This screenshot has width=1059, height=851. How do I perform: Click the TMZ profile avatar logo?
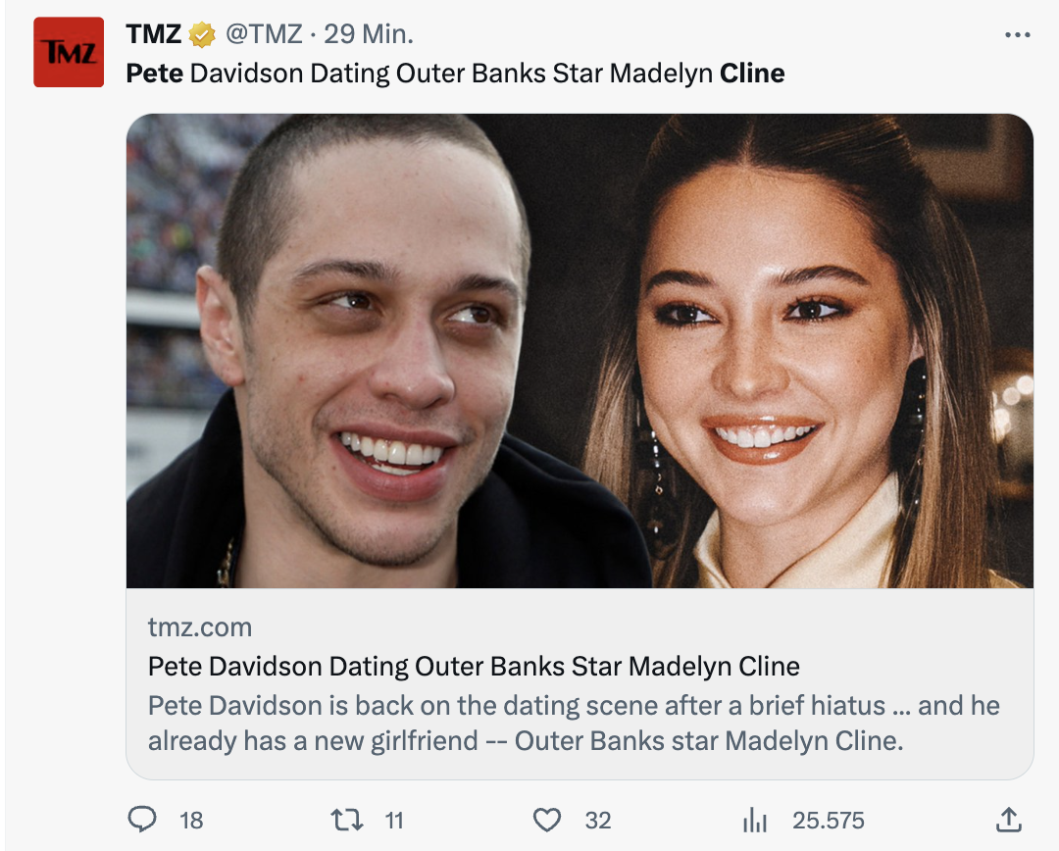69,52
